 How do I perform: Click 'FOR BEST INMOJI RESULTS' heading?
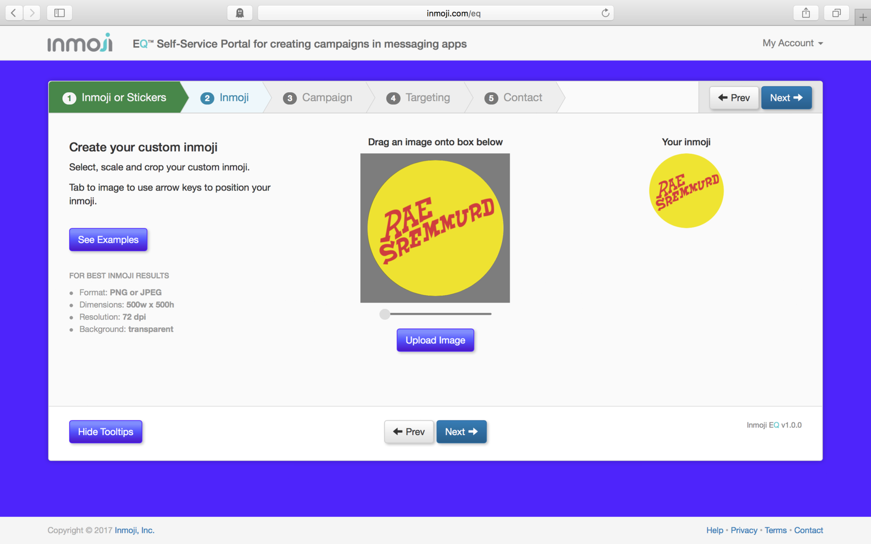pyautogui.click(x=119, y=276)
